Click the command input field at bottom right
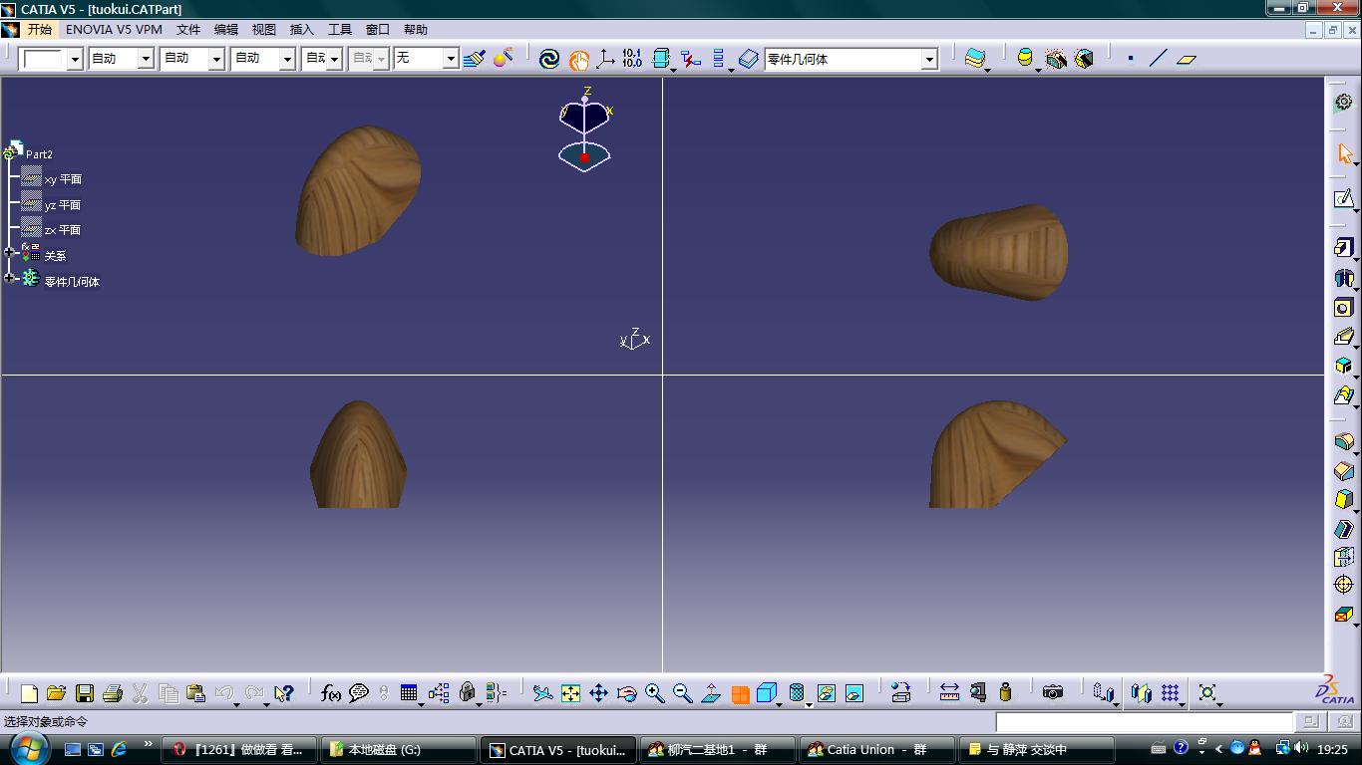The image size is (1362, 765). (x=1145, y=722)
